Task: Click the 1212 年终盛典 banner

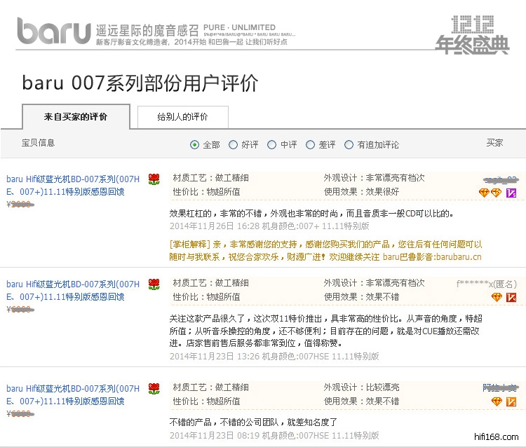Action: point(471,35)
